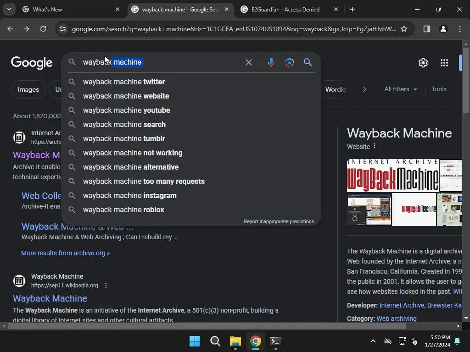
Task: Start voice search with microphone icon
Action: [x=271, y=62]
